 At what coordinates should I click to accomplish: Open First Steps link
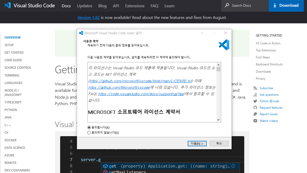tap(263, 57)
